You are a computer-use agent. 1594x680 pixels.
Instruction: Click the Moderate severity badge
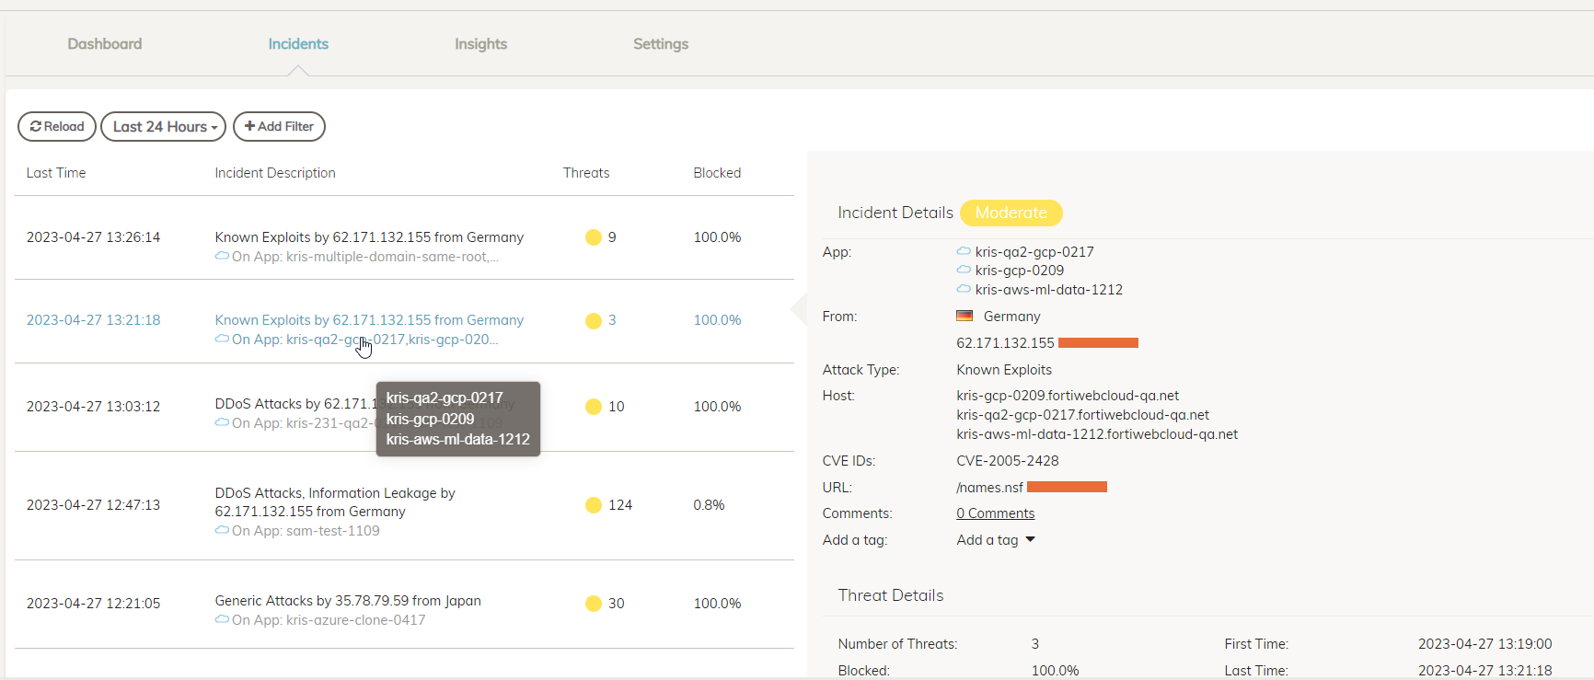1011,213
